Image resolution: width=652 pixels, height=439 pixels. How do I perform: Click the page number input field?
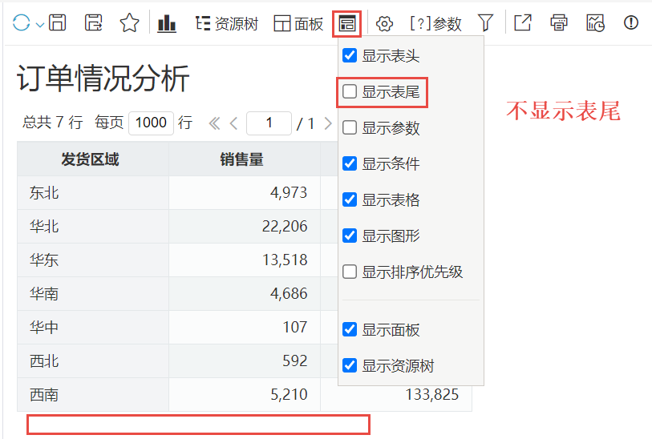point(269,123)
